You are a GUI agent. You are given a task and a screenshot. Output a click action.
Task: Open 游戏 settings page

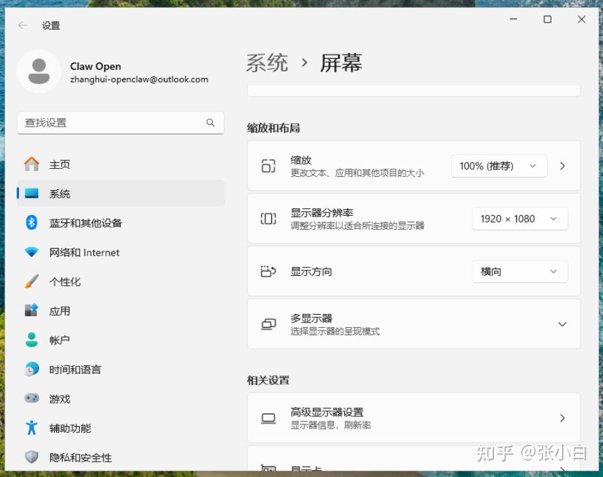click(121, 398)
